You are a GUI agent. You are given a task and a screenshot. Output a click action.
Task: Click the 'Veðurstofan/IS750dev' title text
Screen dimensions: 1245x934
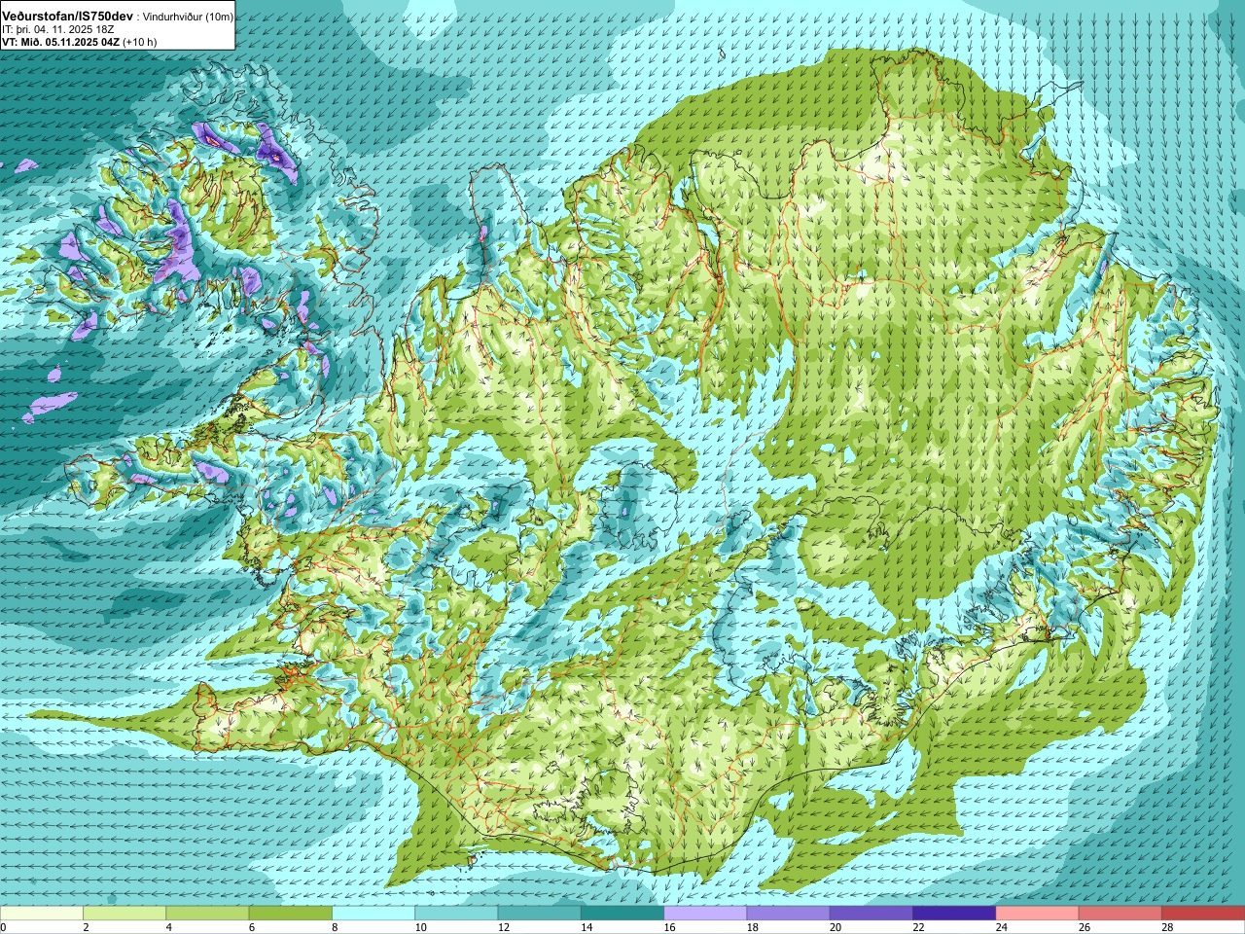(67, 17)
